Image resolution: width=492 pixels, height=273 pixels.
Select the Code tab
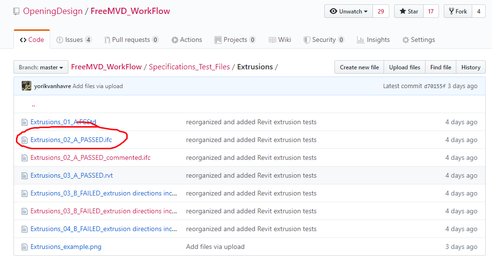point(32,40)
